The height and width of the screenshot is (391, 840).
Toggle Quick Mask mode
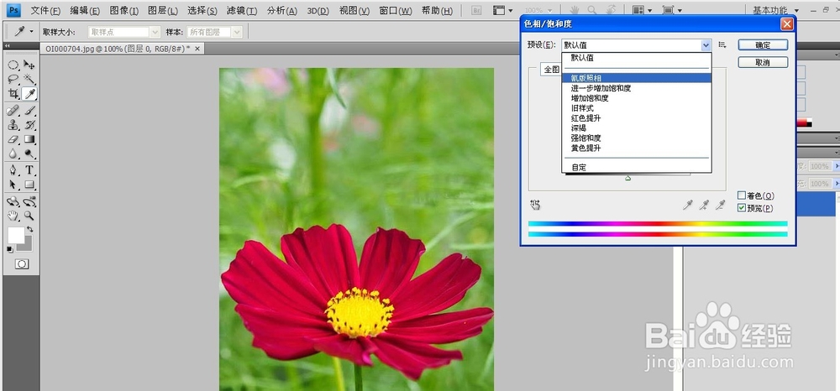click(22, 264)
